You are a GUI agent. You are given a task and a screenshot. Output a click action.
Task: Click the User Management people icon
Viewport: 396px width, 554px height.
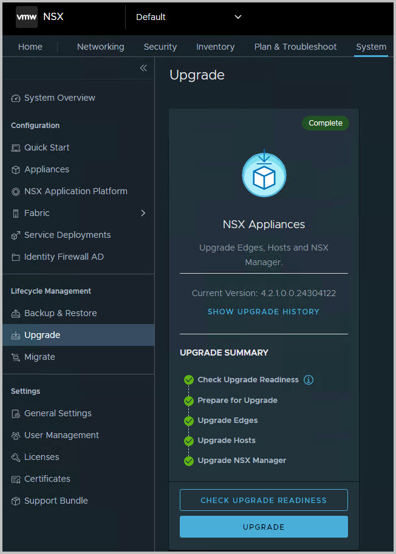point(16,436)
